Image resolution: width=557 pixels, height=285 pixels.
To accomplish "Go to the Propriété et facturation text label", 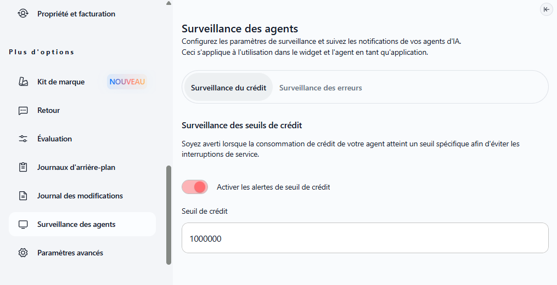I will coord(76,14).
